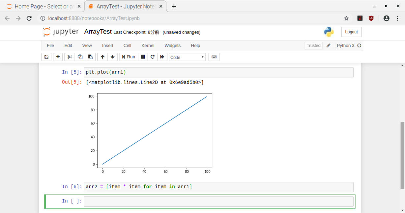Save the notebook with the floppy disk icon
This screenshot has height=213, width=405.
pos(46,57)
